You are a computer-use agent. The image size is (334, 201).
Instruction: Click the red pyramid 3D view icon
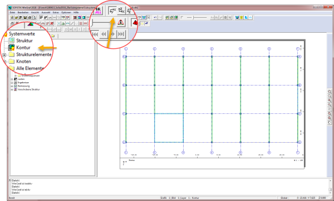click(x=135, y=23)
